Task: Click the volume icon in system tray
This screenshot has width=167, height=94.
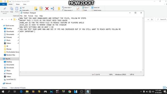Action: click(x=153, y=92)
